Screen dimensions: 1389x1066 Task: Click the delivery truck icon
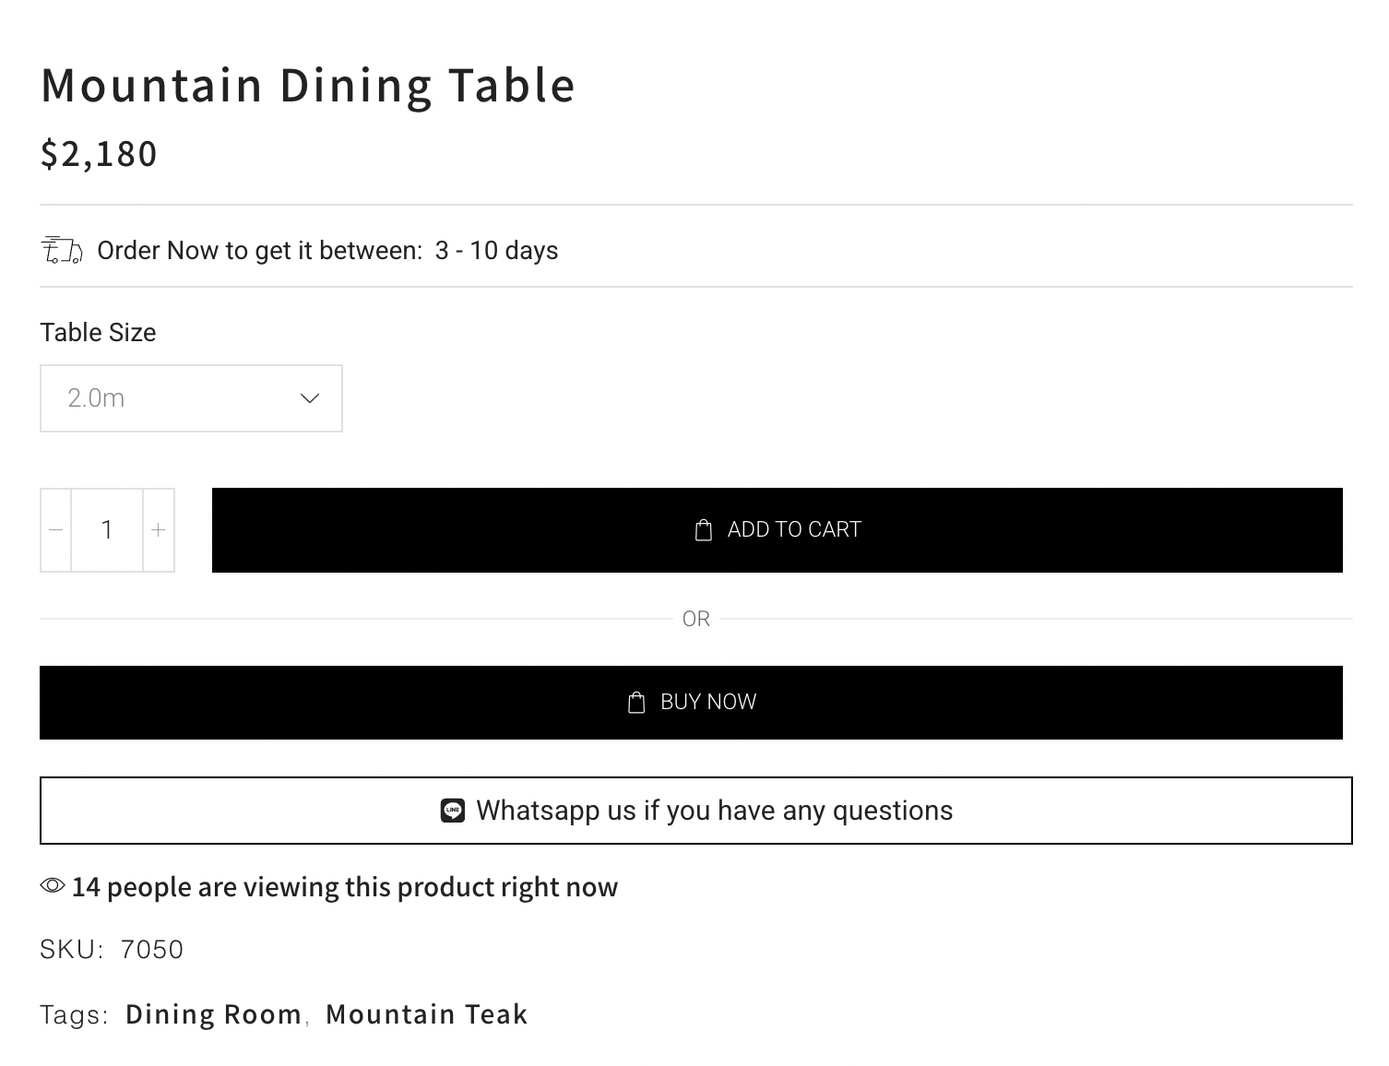pyautogui.click(x=62, y=250)
